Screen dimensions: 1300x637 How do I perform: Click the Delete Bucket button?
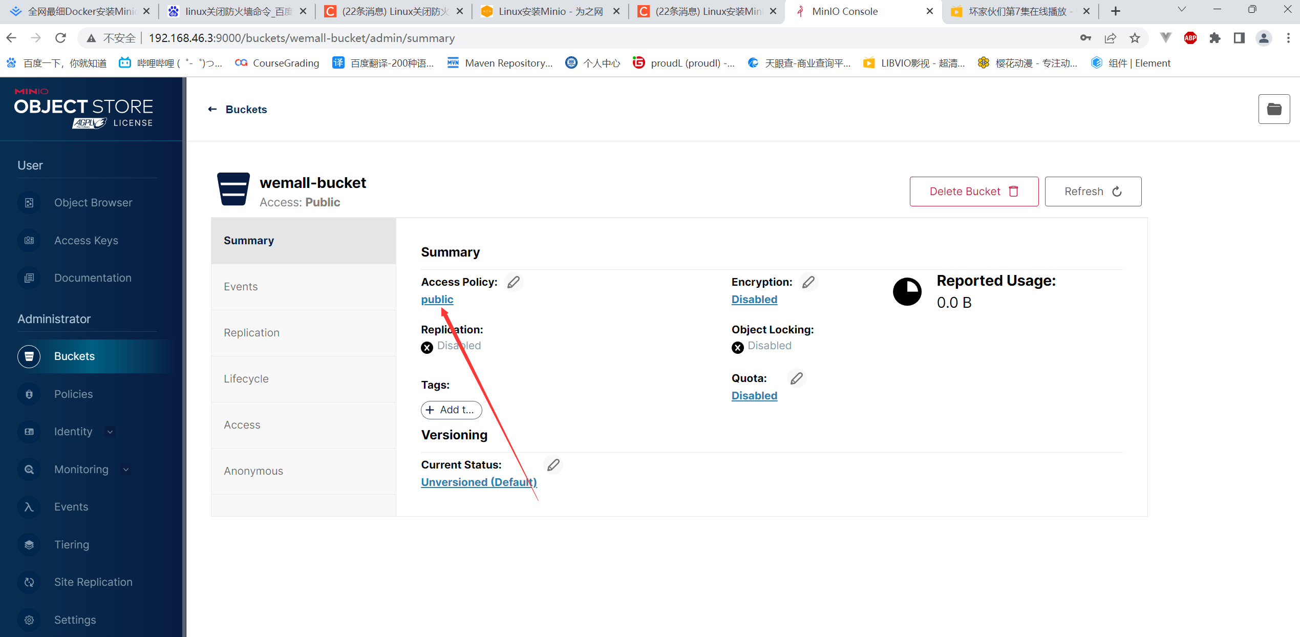[974, 192]
